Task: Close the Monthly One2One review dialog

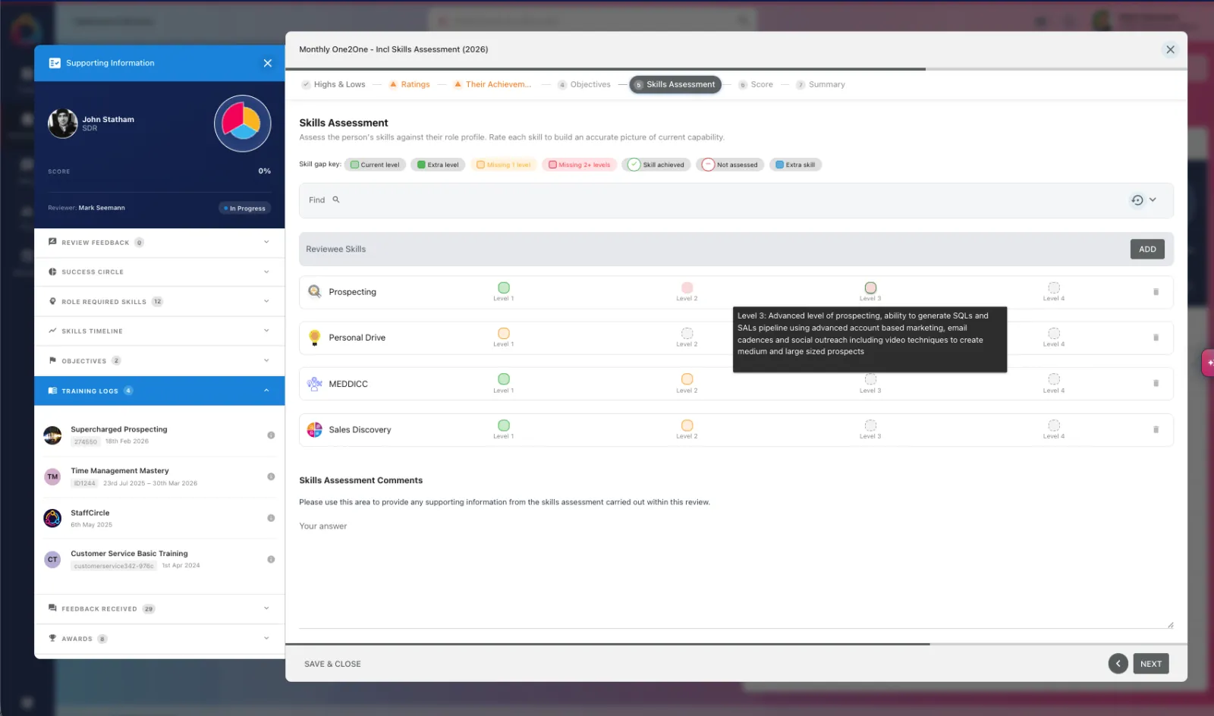Action: [x=1170, y=49]
